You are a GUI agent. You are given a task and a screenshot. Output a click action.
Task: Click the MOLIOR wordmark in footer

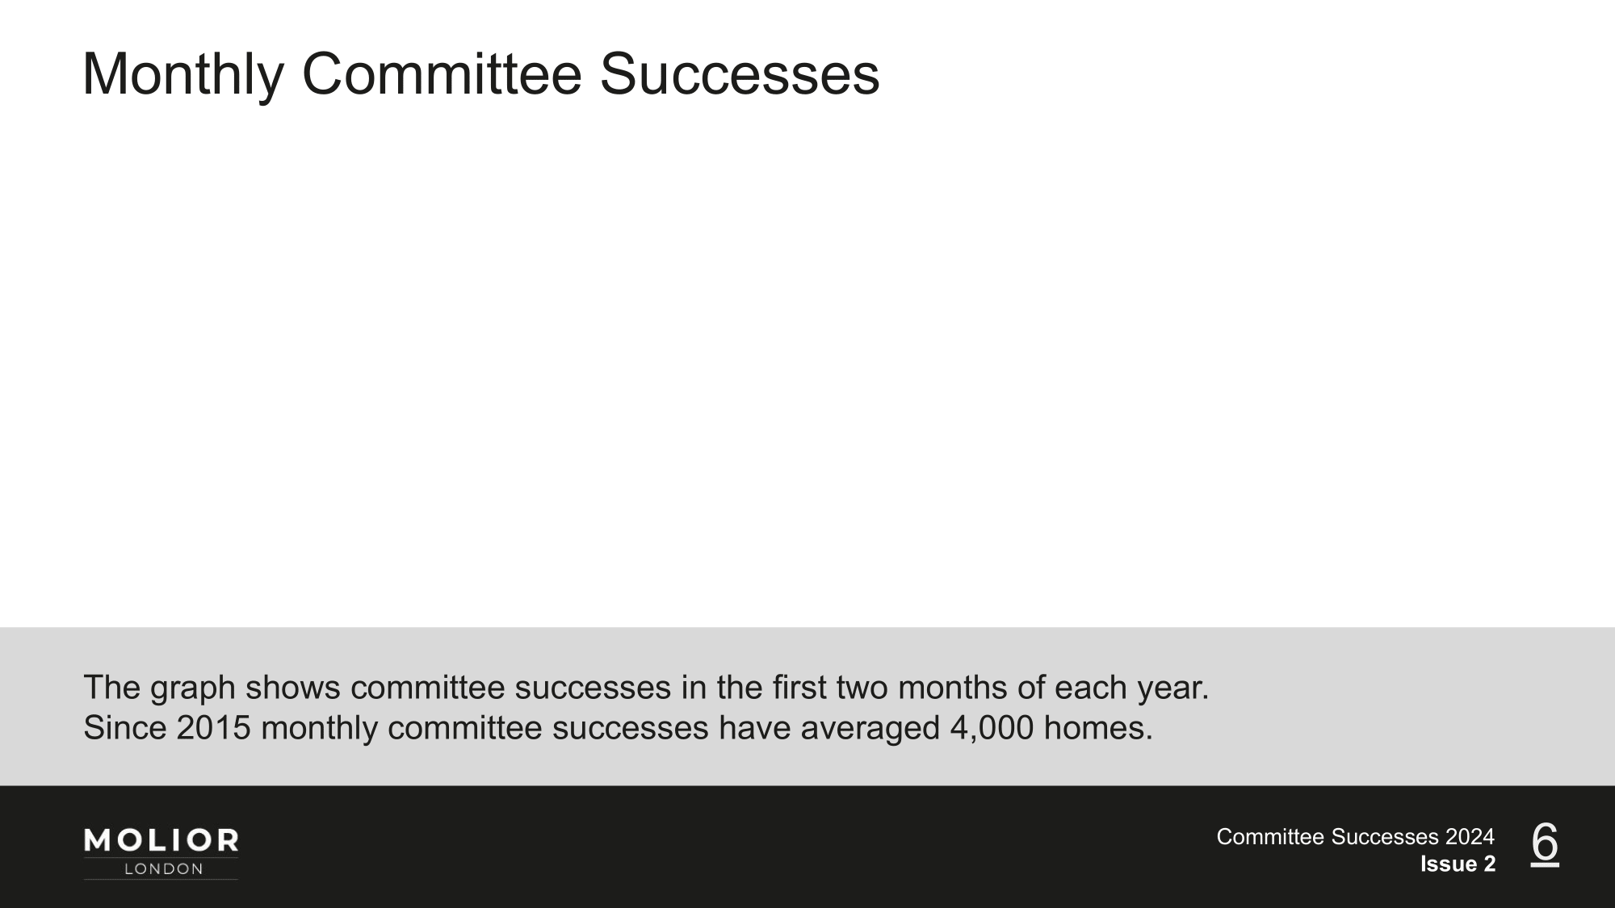pyautogui.click(x=161, y=840)
